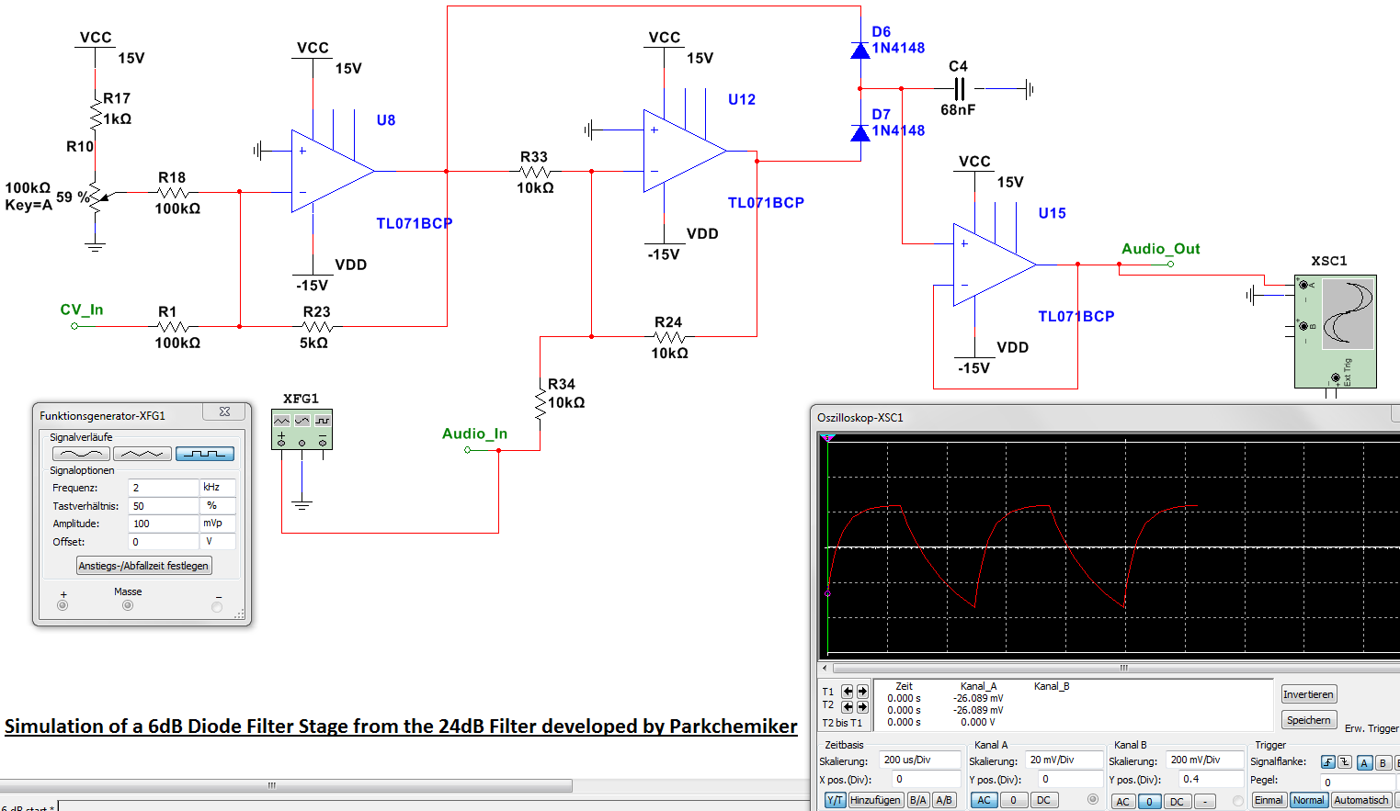Select the sine waveform button

pyautogui.click(x=81, y=454)
